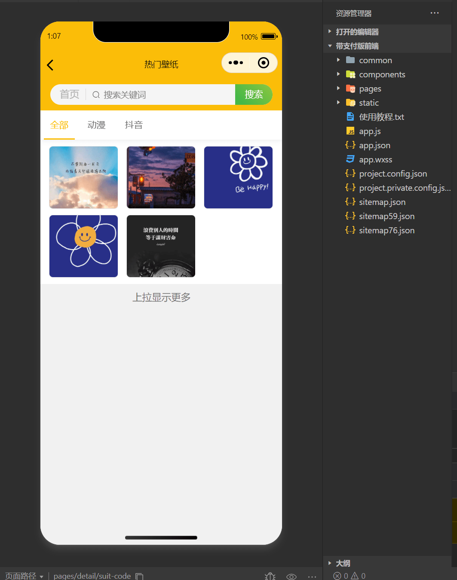
Task: Click the braces icon of project.config.json
Action: (x=350, y=173)
